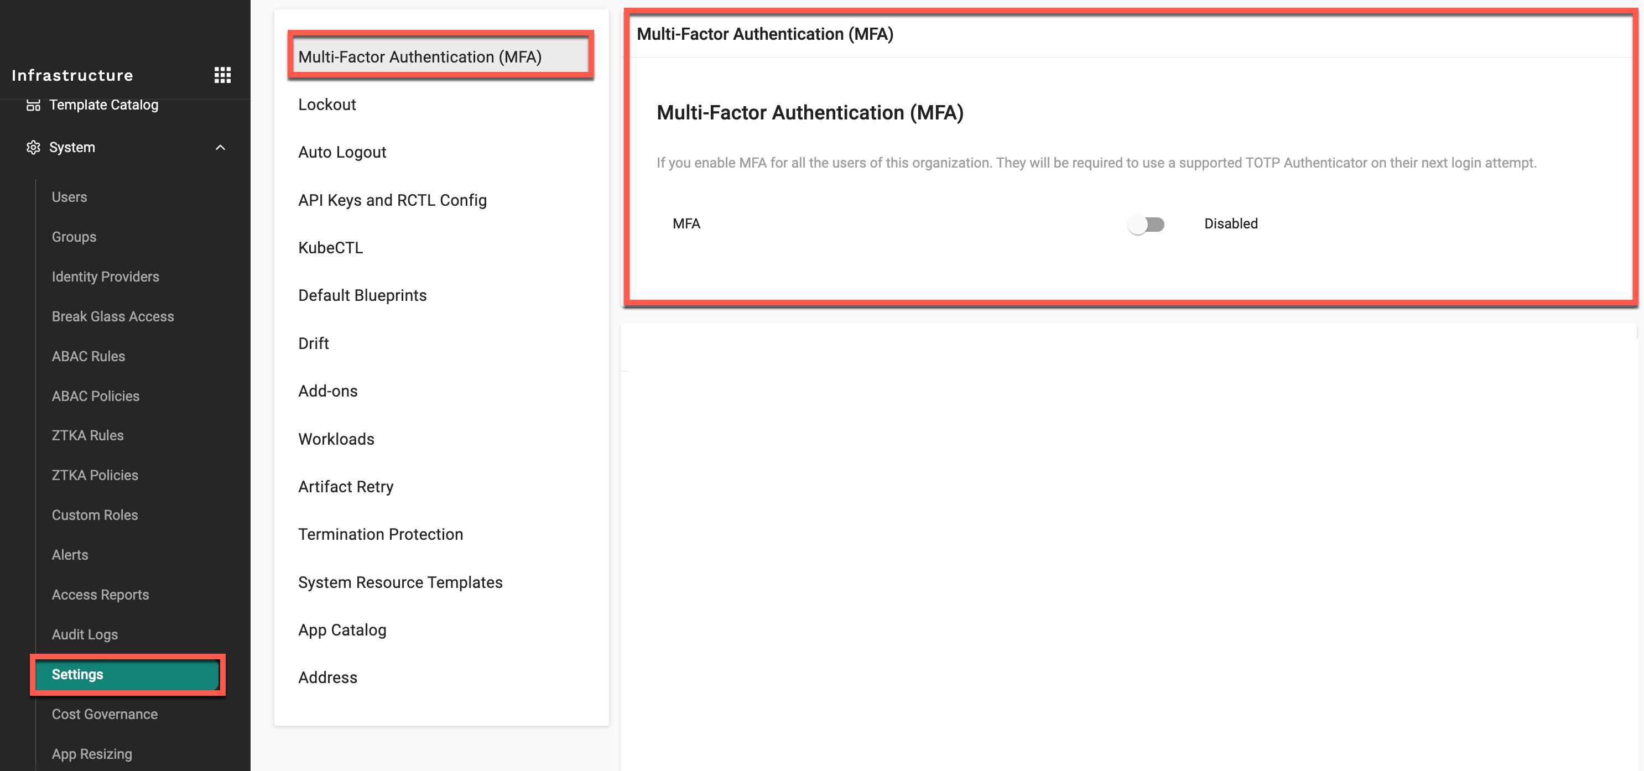This screenshot has width=1644, height=771.
Task: Toggle the MFA switch on
Action: pos(1146,224)
